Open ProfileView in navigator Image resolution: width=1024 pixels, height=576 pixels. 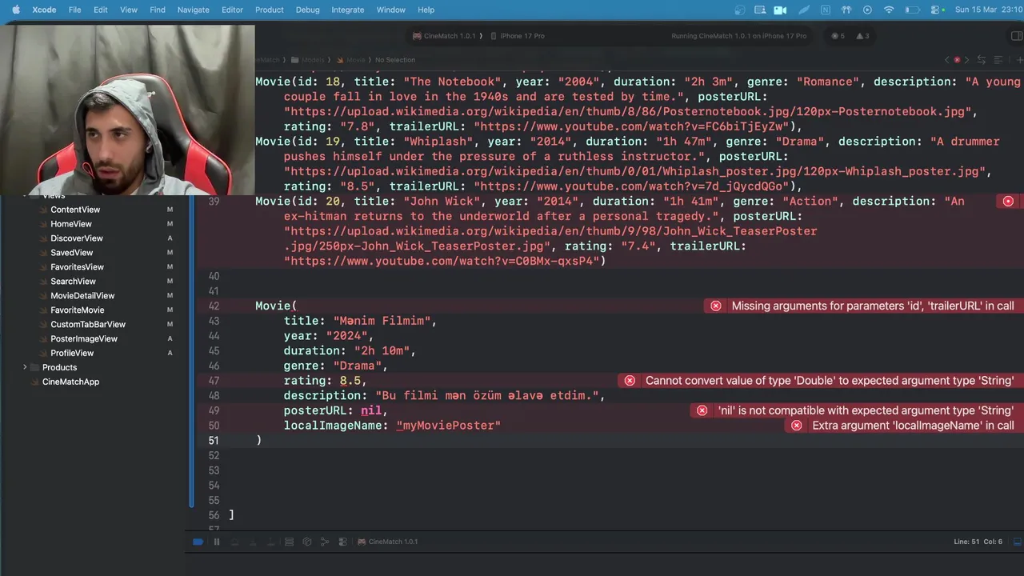pyautogui.click(x=72, y=354)
